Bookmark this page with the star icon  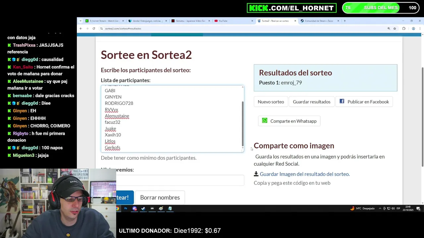(395, 28)
